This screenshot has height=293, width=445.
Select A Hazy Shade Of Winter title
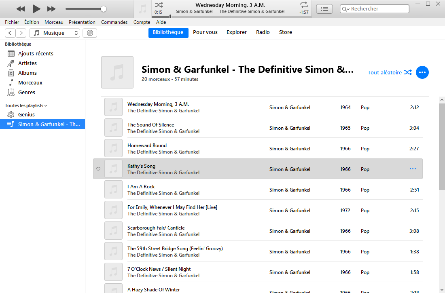(154, 290)
